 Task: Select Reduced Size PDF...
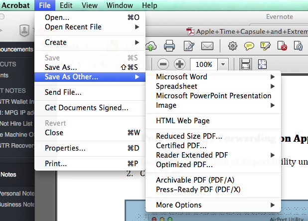[213, 136]
